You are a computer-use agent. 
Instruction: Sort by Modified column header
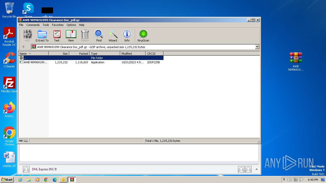(133, 53)
